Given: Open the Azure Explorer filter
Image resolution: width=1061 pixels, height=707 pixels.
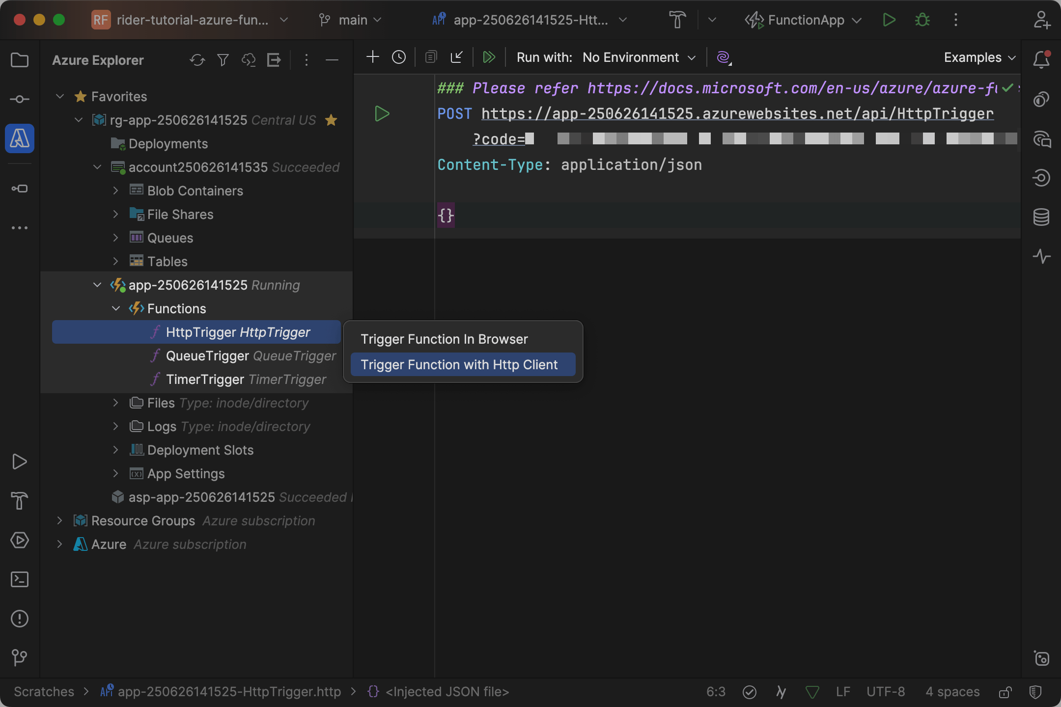Looking at the screenshot, I should (223, 60).
